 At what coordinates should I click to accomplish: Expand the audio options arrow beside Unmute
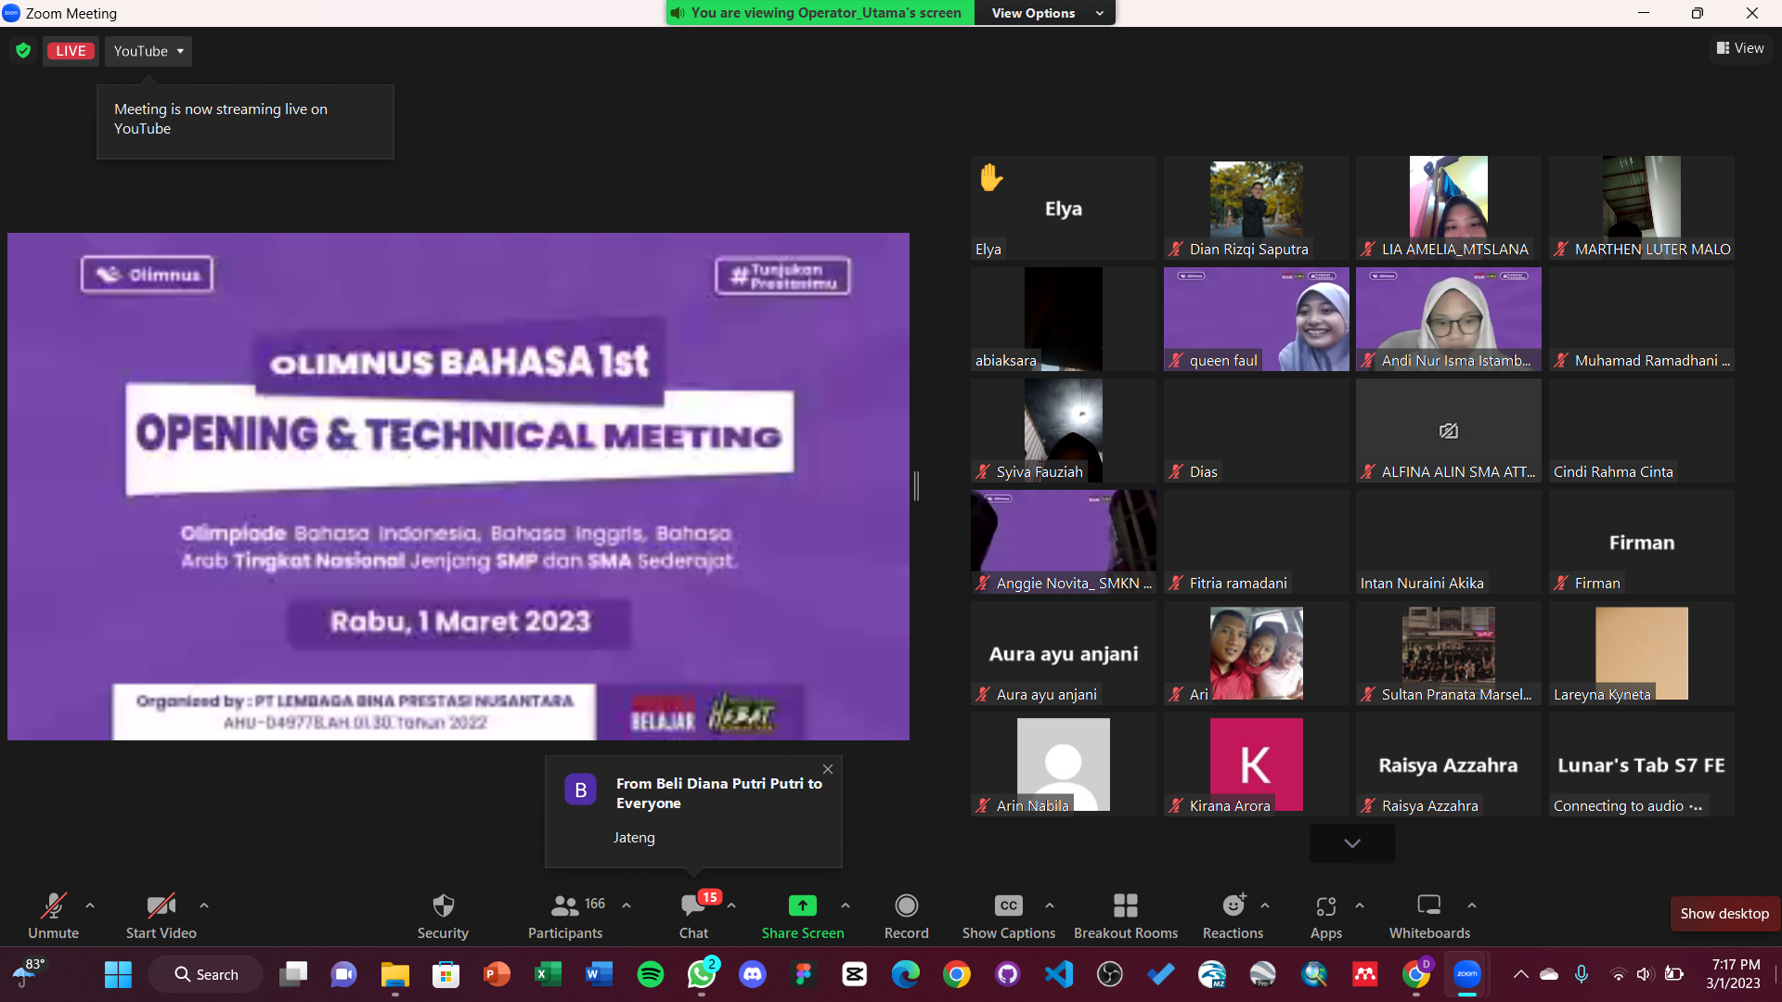click(x=90, y=906)
